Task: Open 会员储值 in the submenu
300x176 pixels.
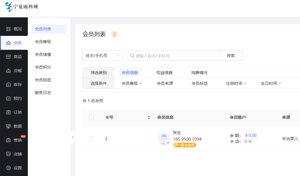Action: 43,54
